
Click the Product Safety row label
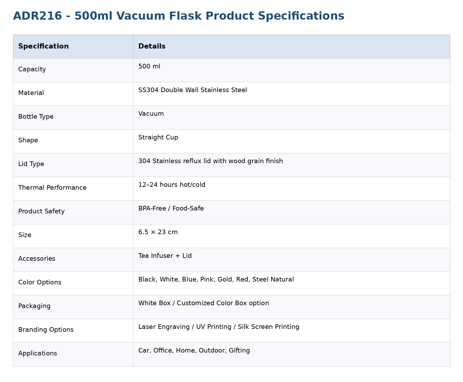[41, 211]
